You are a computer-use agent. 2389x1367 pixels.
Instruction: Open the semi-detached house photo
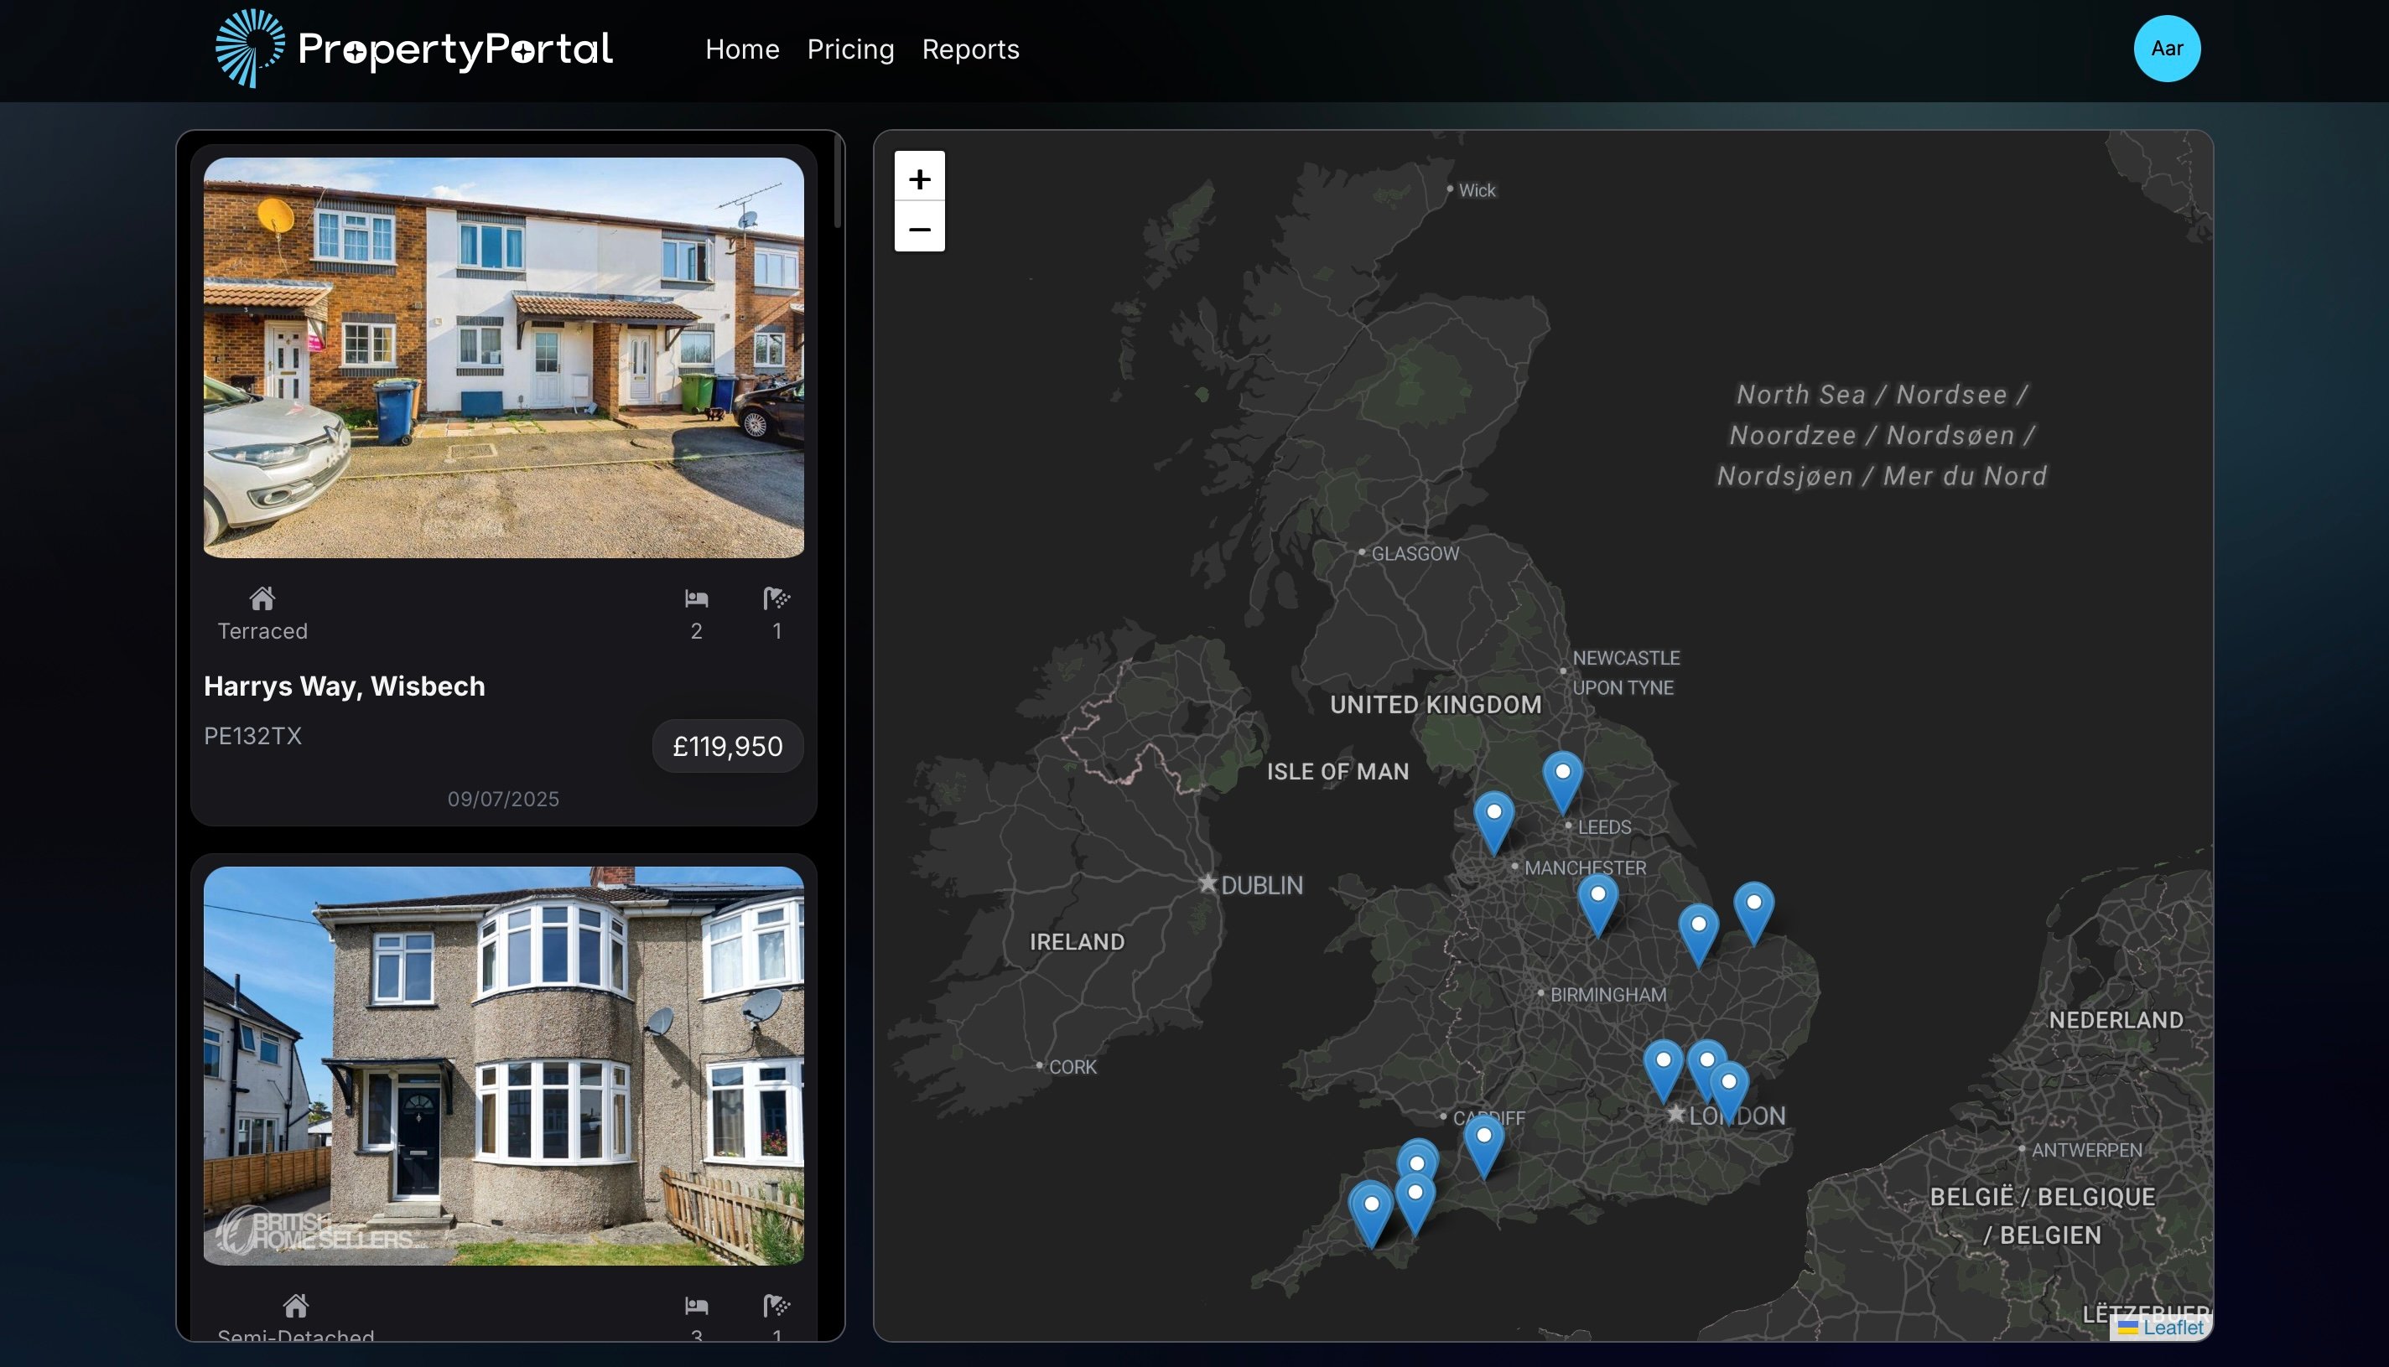point(503,1065)
